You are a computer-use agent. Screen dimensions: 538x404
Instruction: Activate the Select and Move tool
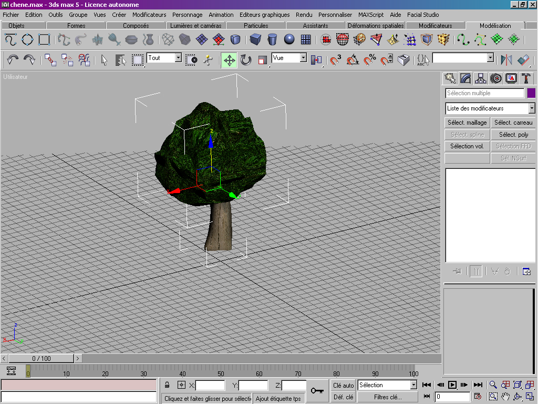[229, 60]
